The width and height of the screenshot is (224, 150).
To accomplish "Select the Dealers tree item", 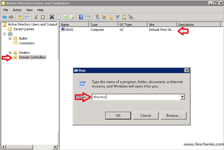I will pos(24,53).
